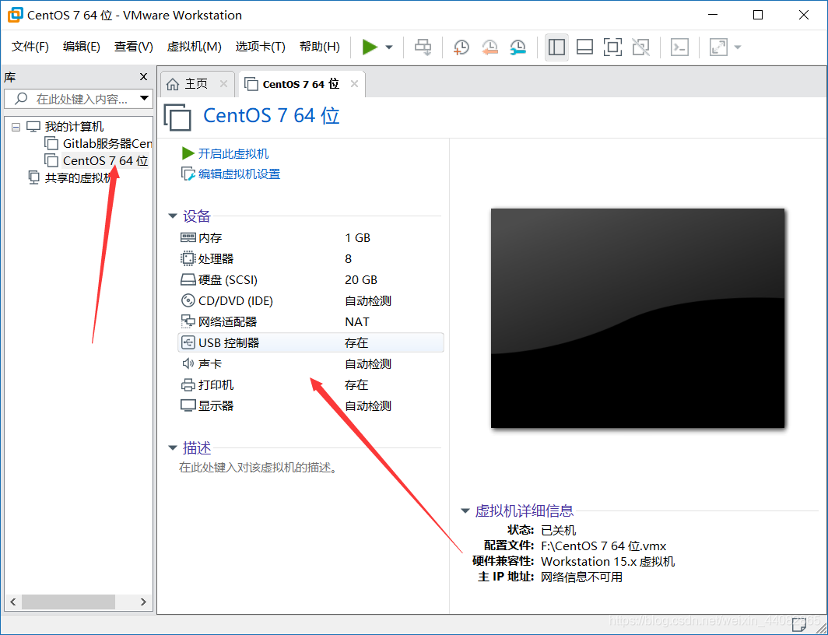Close the 库 library panel
The image size is (828, 635).
[x=143, y=76]
